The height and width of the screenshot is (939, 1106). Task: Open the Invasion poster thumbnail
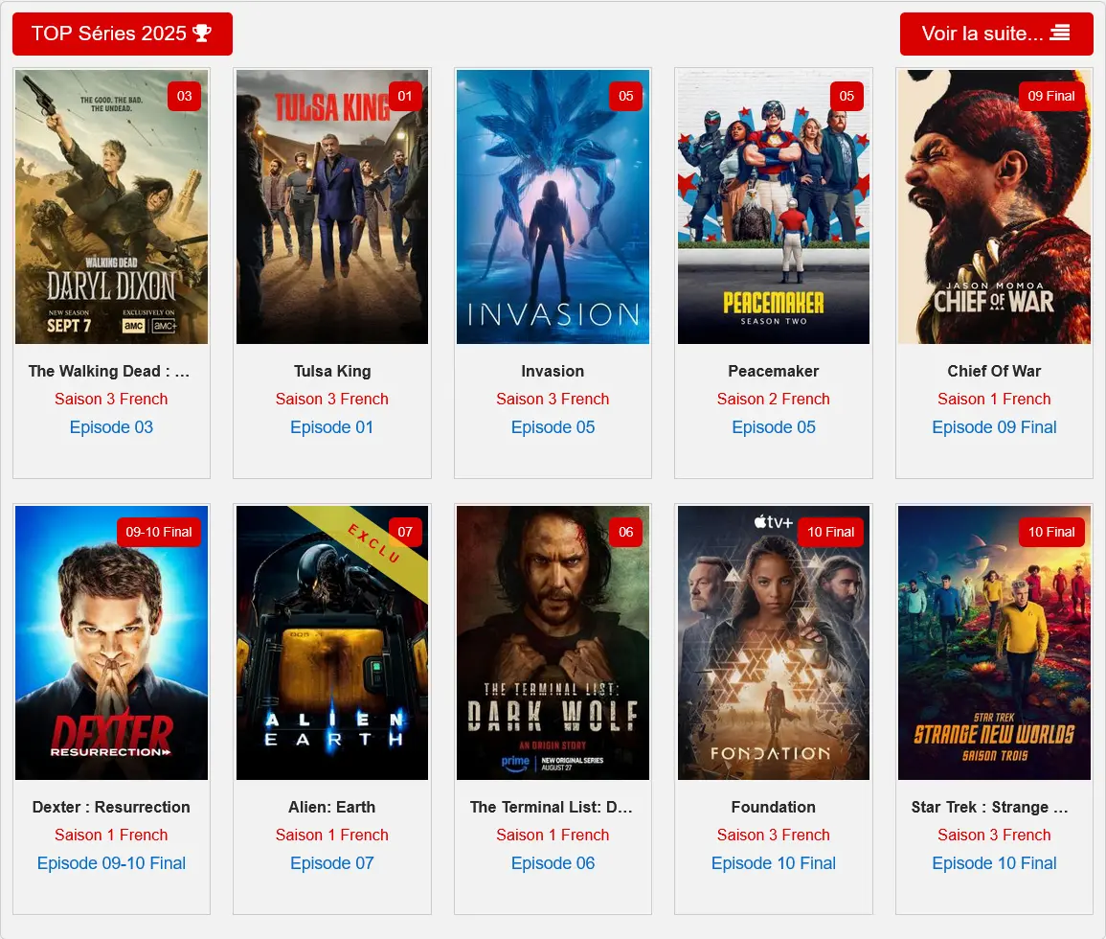553,207
